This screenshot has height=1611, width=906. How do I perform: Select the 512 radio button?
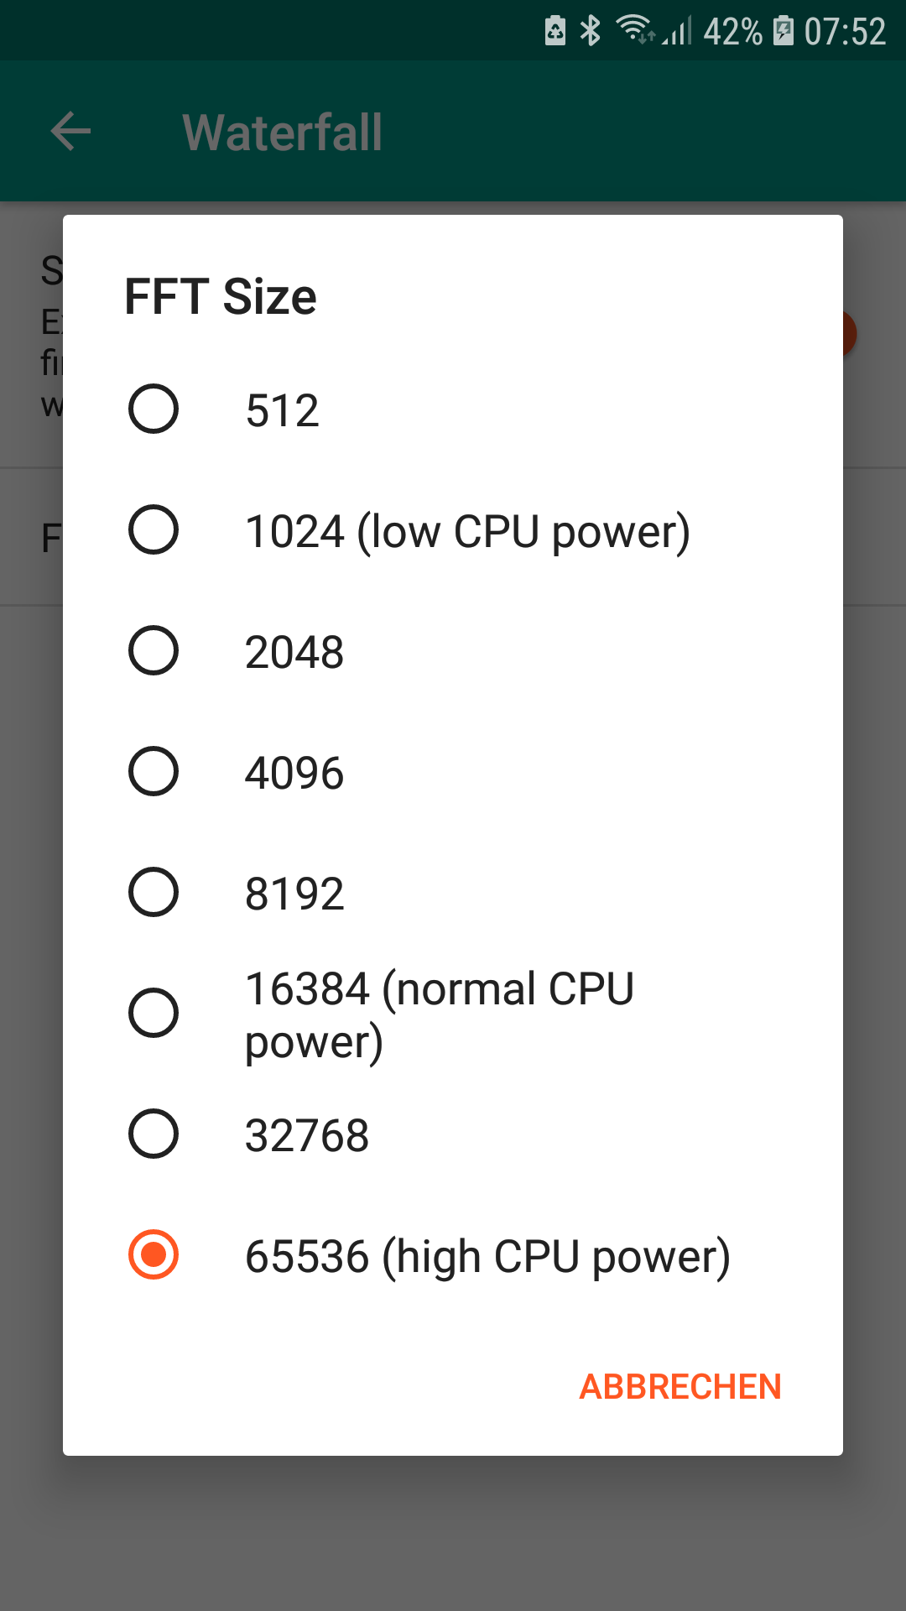tap(154, 409)
